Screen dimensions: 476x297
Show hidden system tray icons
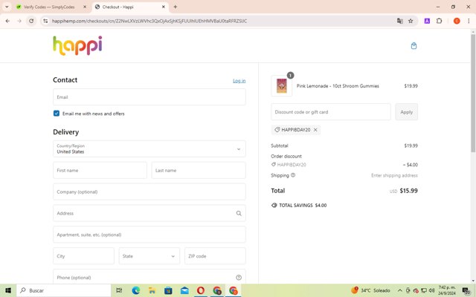click(400, 290)
